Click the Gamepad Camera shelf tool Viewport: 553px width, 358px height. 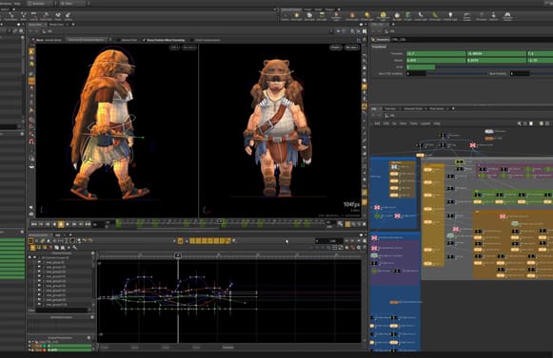pyautogui.click(x=506, y=16)
